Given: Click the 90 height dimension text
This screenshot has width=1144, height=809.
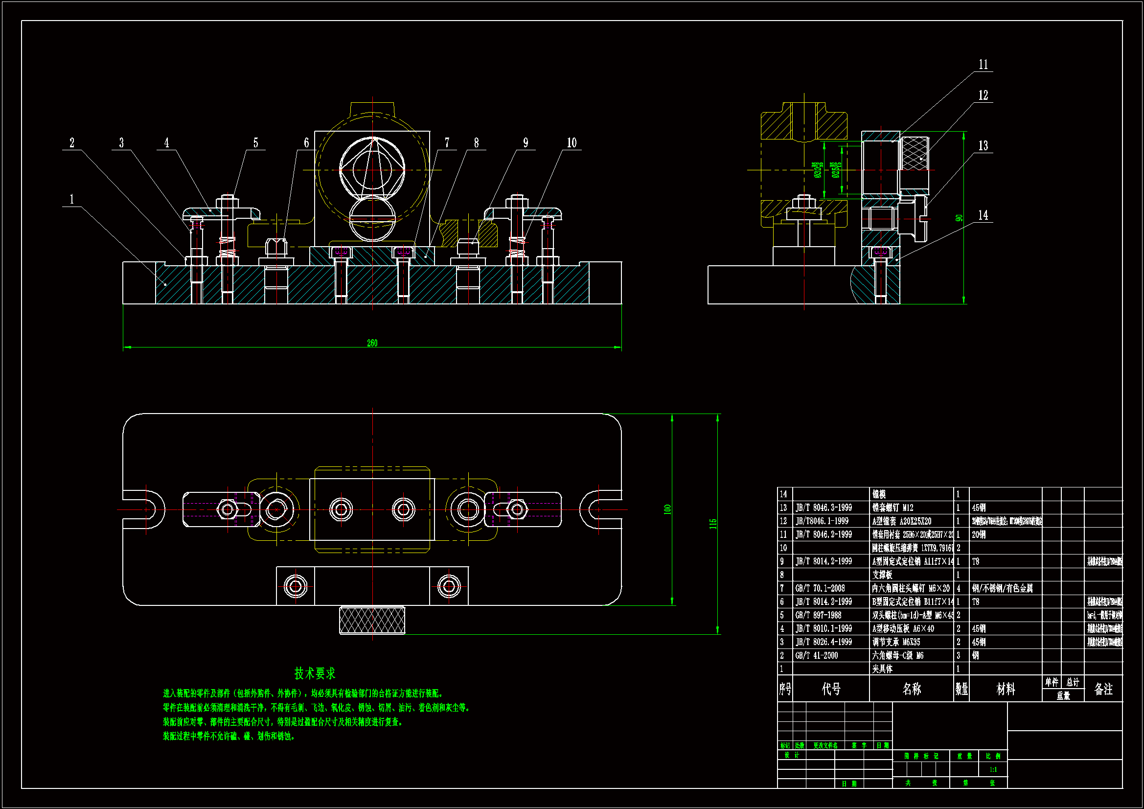Looking at the screenshot, I should [x=959, y=218].
